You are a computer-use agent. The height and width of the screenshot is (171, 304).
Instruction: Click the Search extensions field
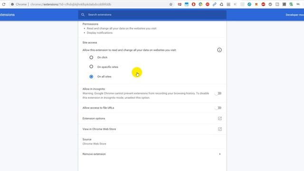pos(152,15)
